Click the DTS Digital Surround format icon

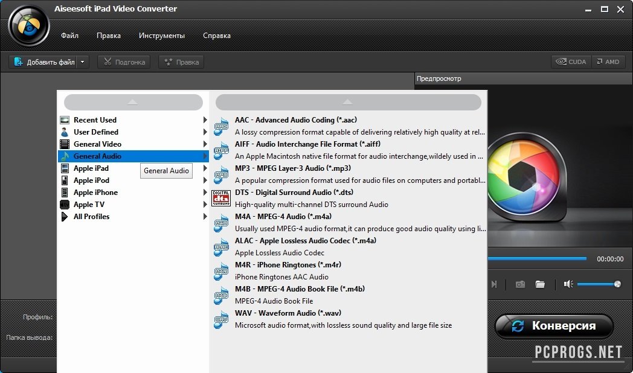[221, 199]
